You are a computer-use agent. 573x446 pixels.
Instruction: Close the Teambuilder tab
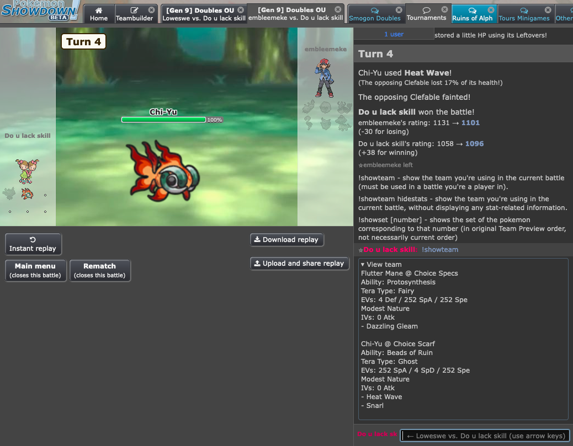(x=151, y=10)
